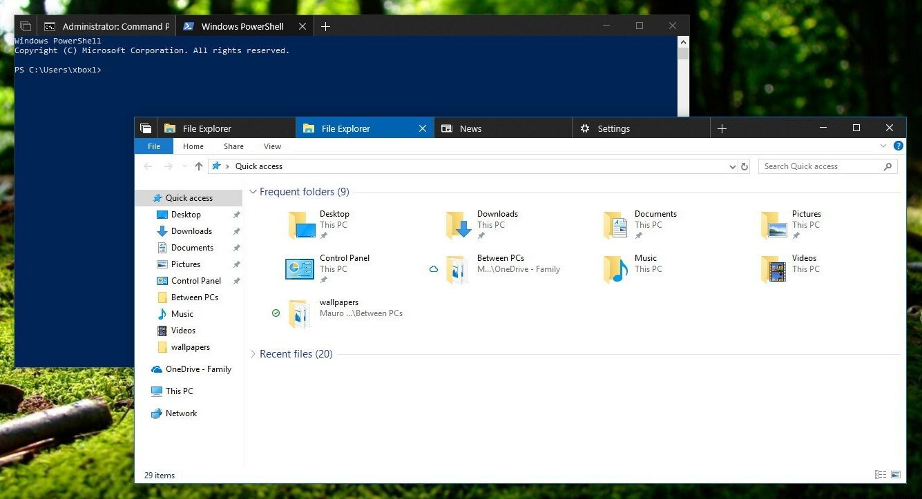
Task: Click the Back arrow in File Explorer
Action: click(148, 166)
